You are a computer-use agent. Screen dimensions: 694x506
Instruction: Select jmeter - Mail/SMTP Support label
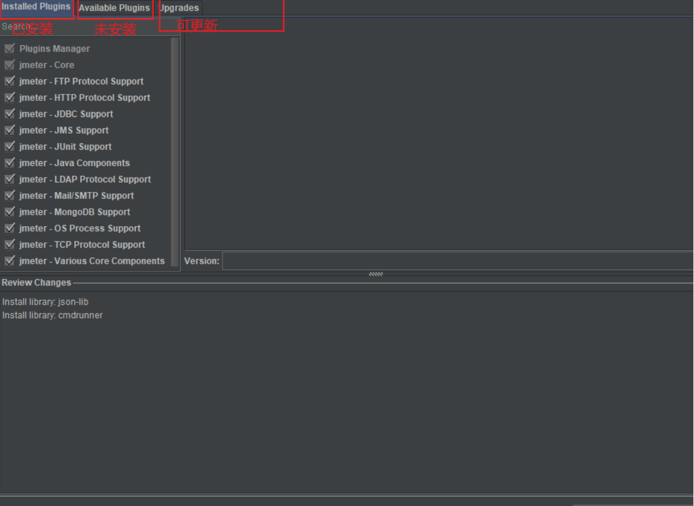point(76,195)
